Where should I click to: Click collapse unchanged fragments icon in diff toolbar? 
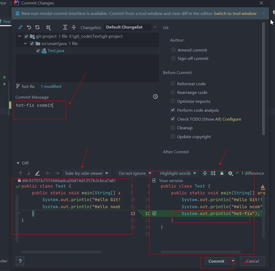205,173
